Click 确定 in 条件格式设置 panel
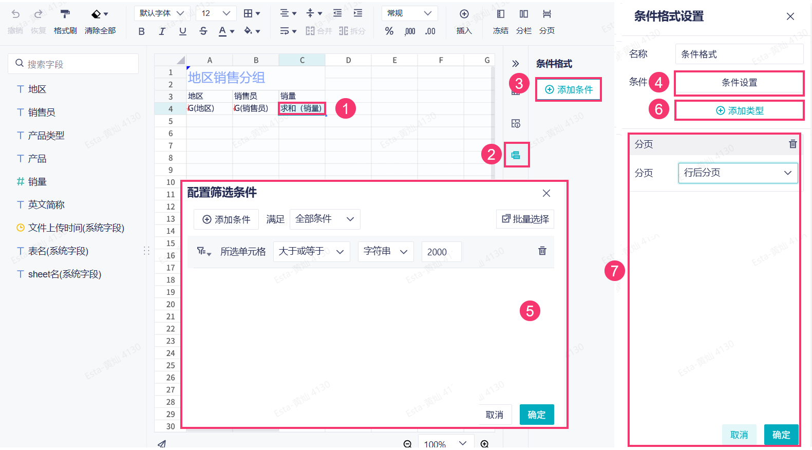Screen dimensions: 812x450 pos(781,435)
